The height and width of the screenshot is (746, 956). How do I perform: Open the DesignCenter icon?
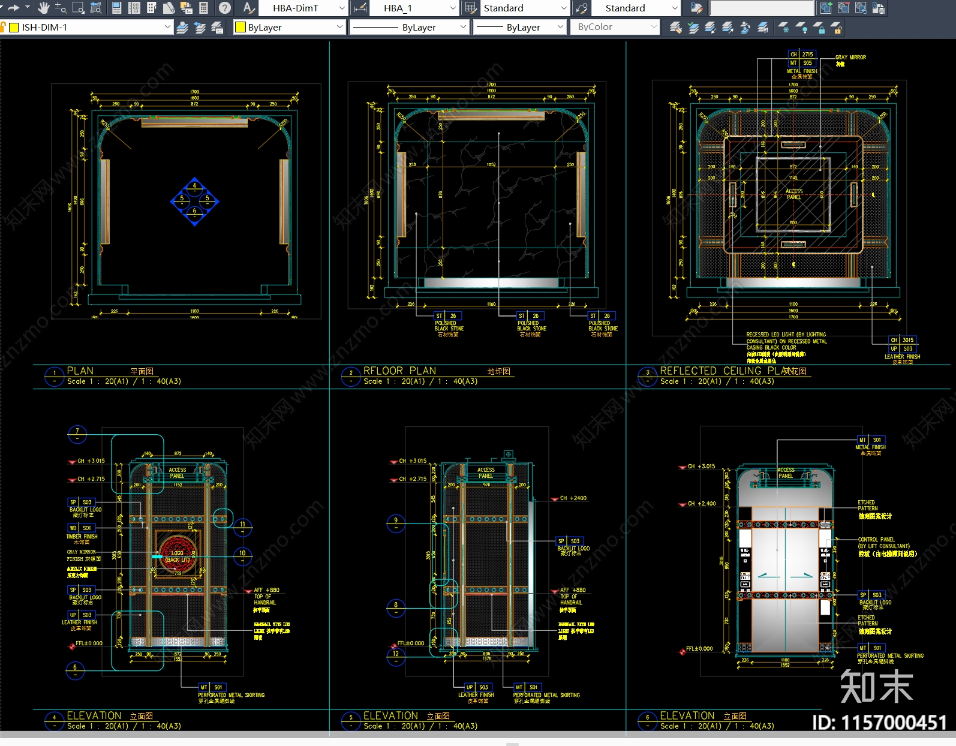(x=134, y=8)
